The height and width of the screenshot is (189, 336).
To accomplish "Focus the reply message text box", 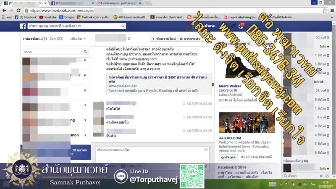I will pos(152,154).
